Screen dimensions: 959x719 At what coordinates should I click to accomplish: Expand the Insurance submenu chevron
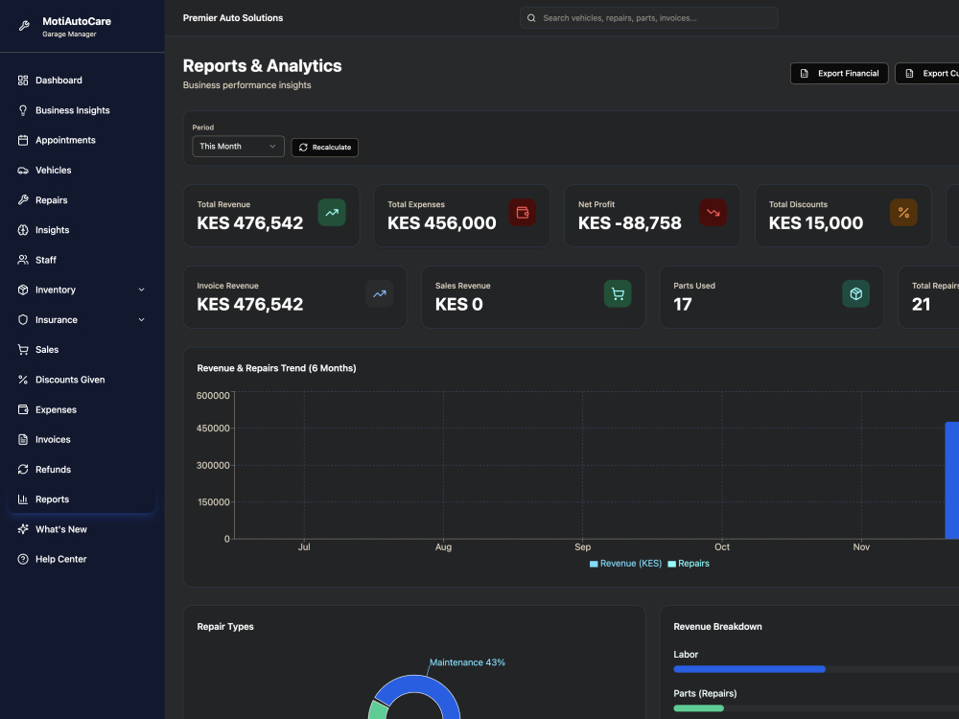141,320
